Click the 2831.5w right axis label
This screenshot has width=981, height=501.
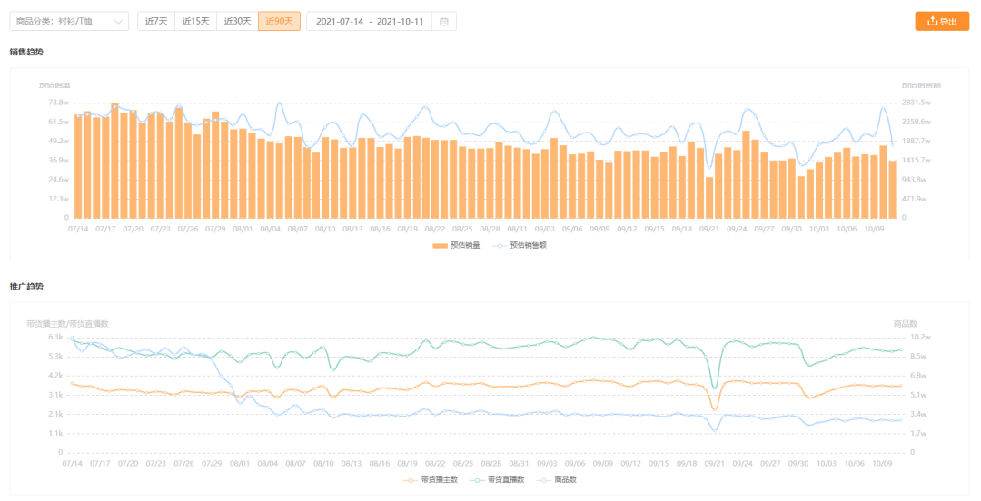(916, 103)
